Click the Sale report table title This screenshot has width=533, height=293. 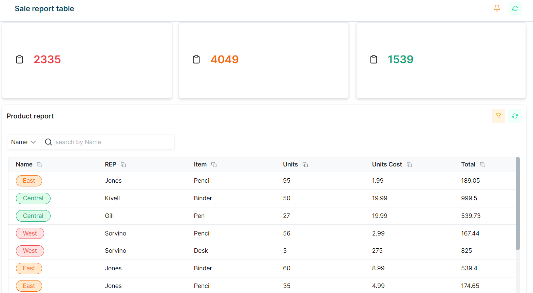click(44, 8)
